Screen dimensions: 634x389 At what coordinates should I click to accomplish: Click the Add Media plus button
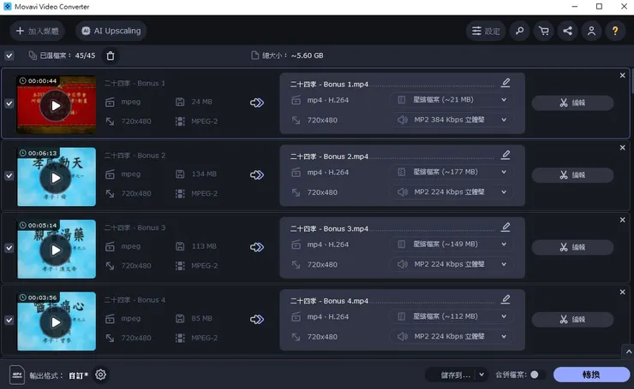(37, 31)
